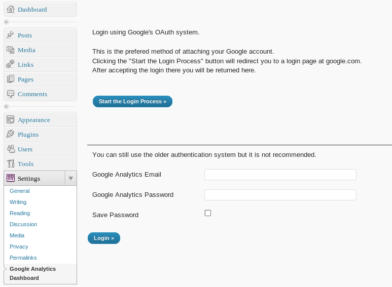Click the Dashboard house icon

click(11, 9)
